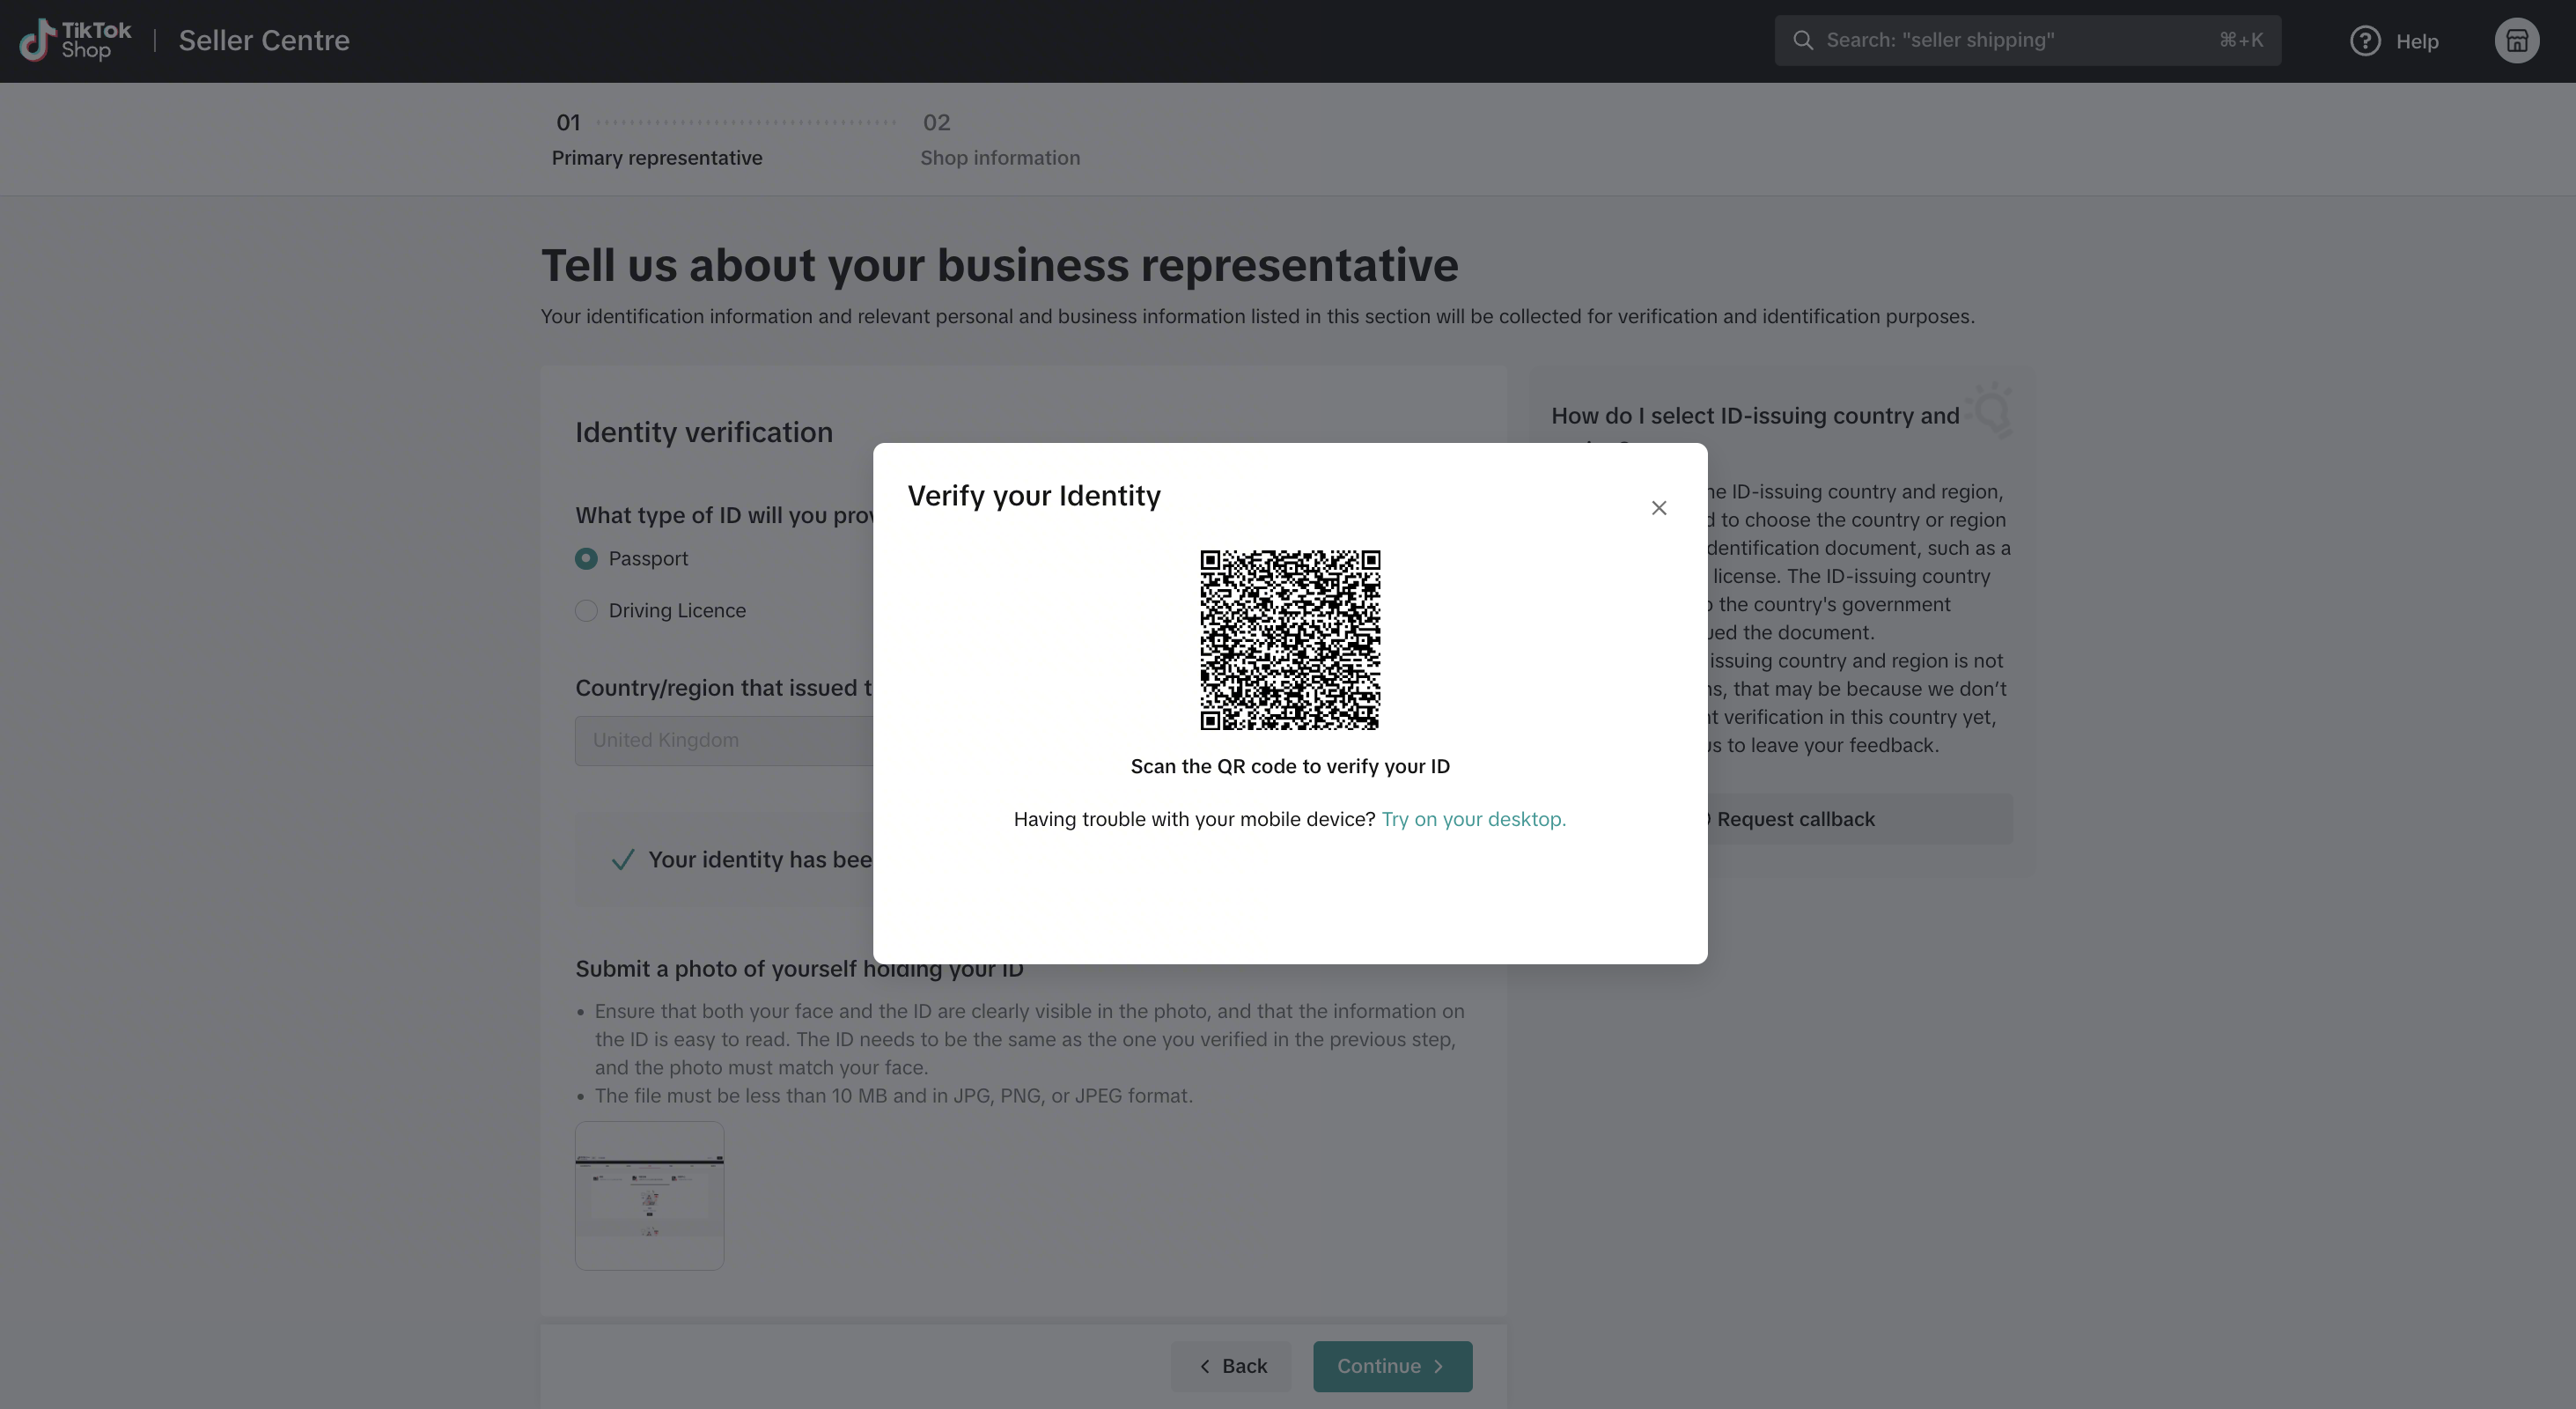Click the Identity verification section heading

704,432
